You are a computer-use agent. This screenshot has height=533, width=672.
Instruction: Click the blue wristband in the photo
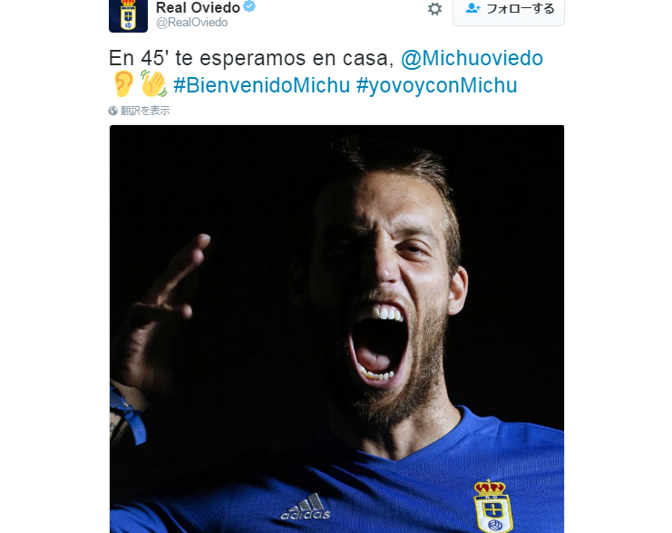(x=127, y=413)
